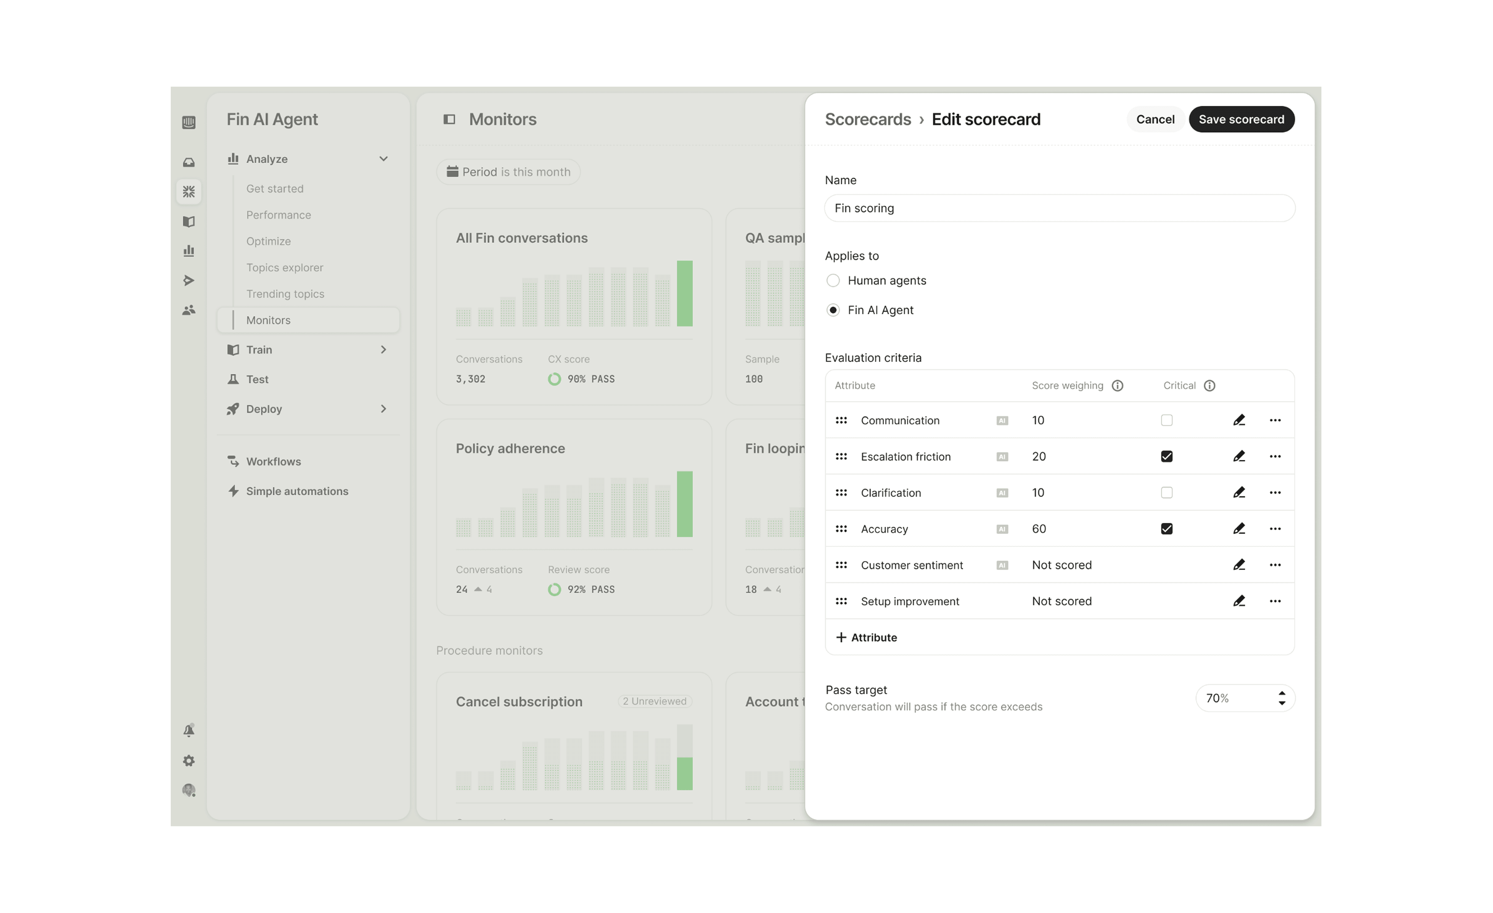
Task: Open the Inbox from the left sidebar
Action: pyautogui.click(x=189, y=162)
